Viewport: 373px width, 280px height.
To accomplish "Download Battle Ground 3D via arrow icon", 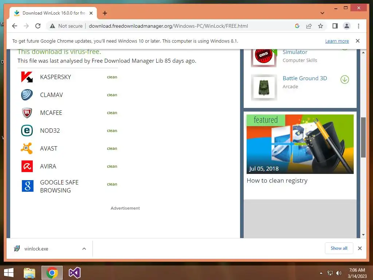I will tap(345, 79).
